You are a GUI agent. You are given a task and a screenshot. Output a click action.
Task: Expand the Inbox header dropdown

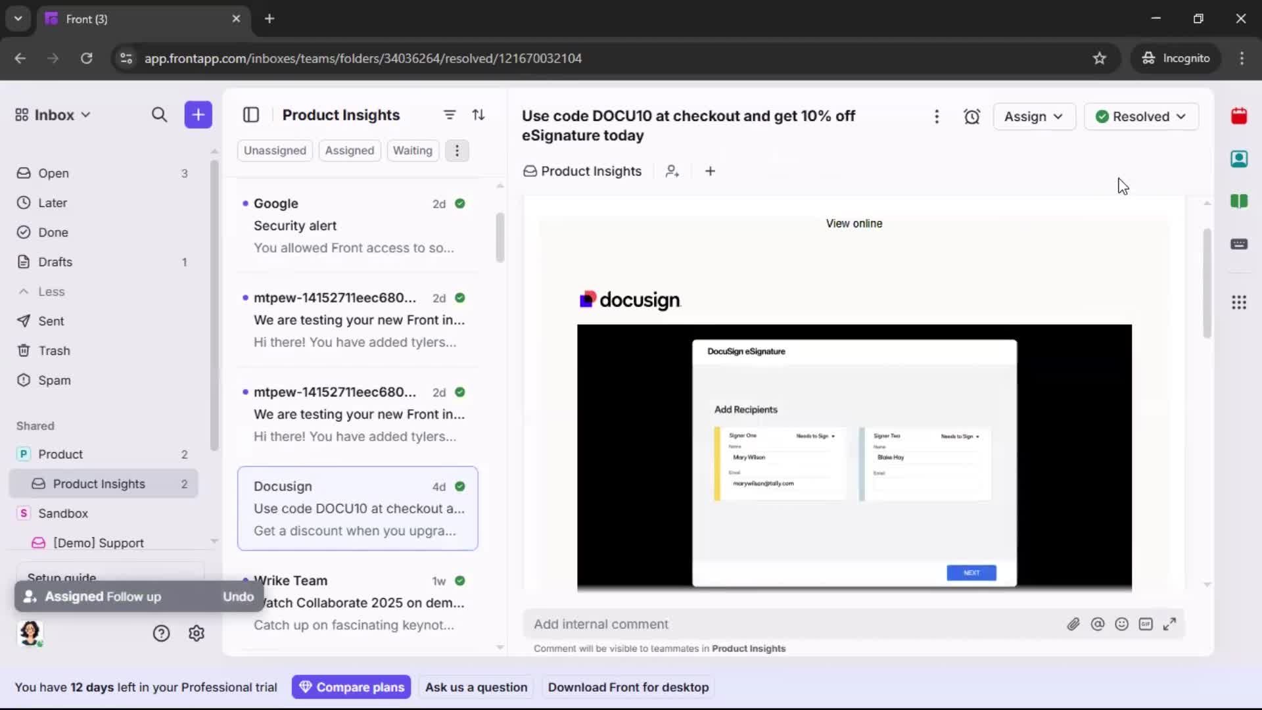(86, 114)
